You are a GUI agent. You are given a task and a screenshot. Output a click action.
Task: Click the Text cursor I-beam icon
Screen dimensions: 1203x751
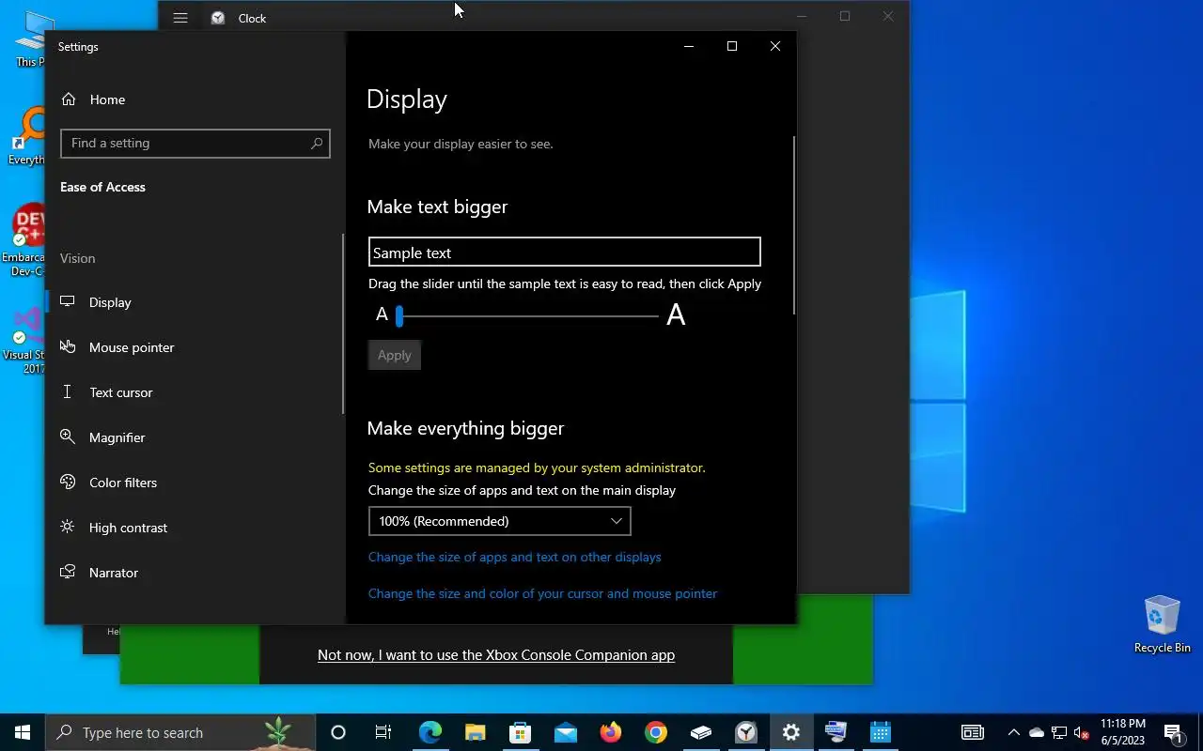pos(68,391)
